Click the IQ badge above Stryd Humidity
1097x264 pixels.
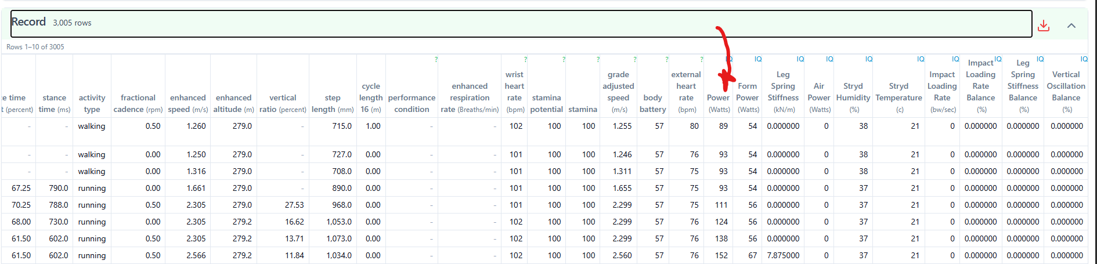(x=868, y=59)
